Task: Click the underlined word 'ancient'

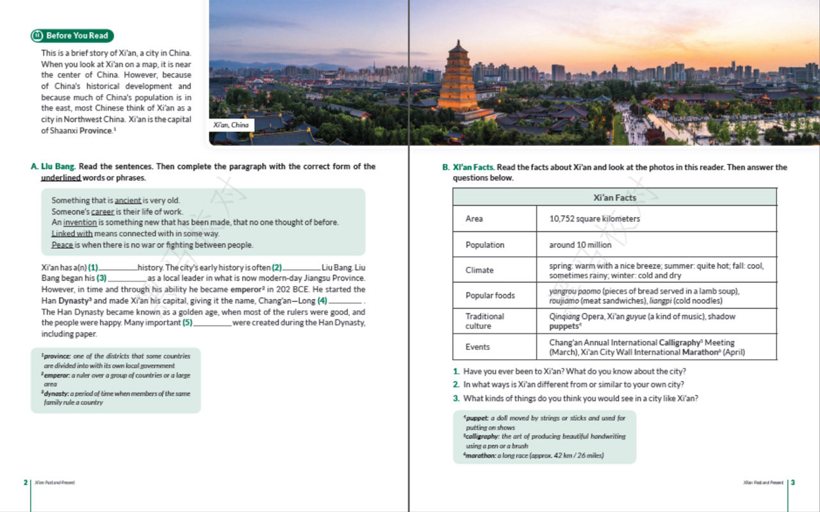Action: click(127, 200)
